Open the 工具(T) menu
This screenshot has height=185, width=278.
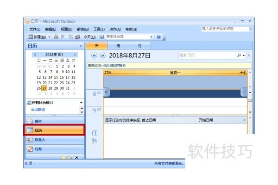pos(99,30)
